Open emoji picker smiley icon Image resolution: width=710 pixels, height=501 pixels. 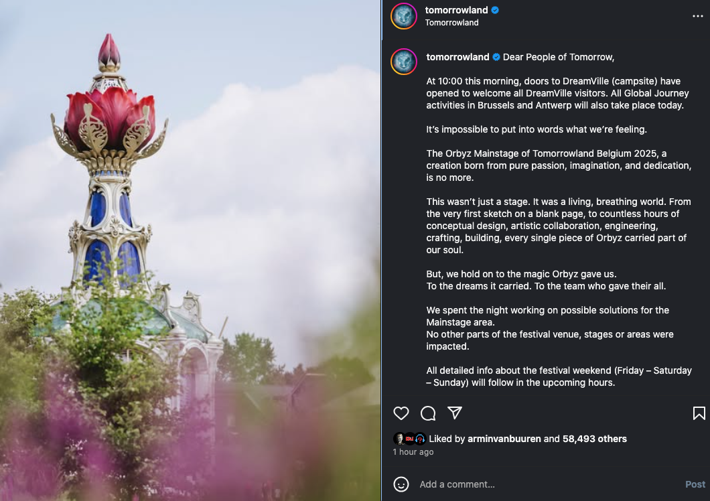[x=401, y=484]
